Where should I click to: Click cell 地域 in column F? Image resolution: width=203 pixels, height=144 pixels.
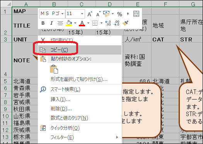click(165, 25)
